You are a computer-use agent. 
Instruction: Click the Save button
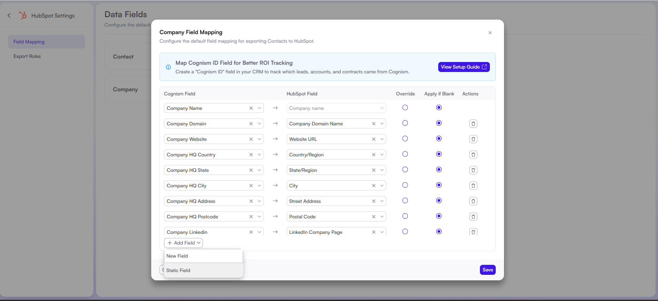point(487,270)
